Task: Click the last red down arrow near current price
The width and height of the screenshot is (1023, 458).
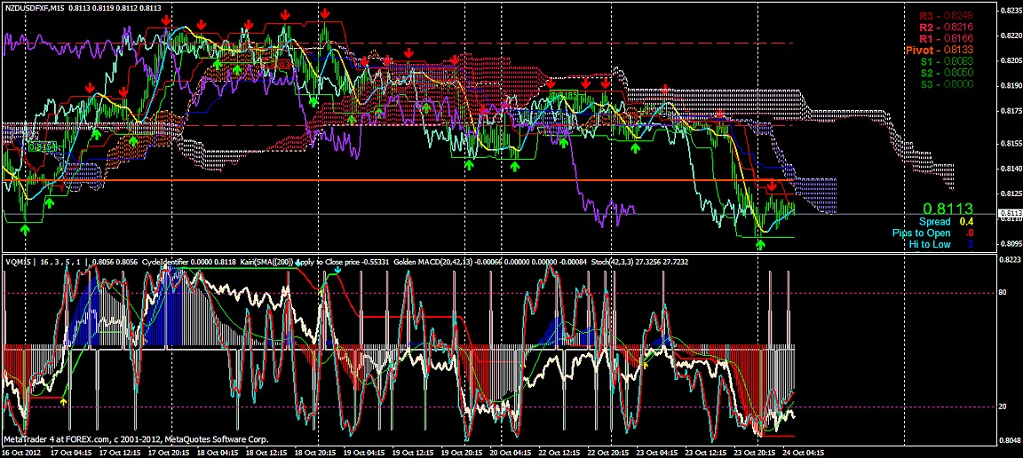Action: pos(772,185)
